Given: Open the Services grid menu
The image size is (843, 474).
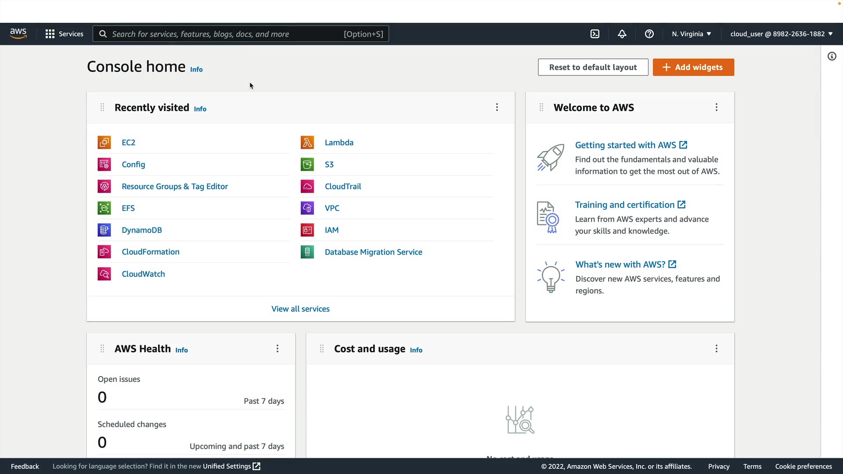Looking at the screenshot, I should (x=64, y=34).
